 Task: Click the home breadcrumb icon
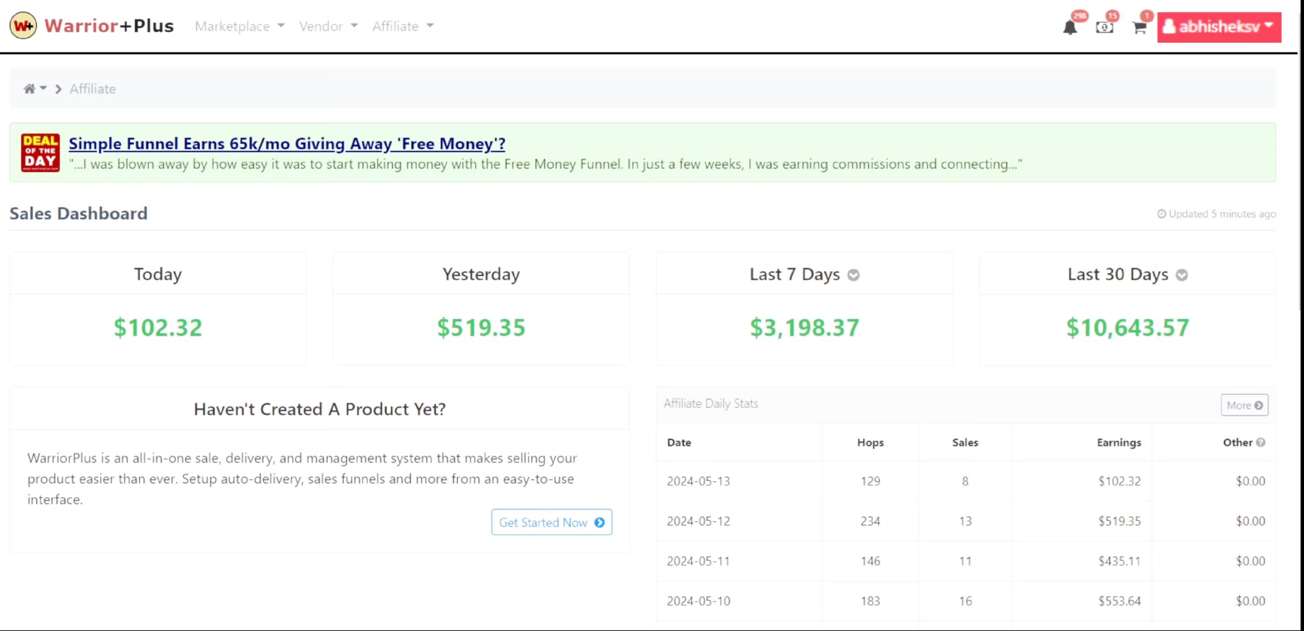coord(30,89)
